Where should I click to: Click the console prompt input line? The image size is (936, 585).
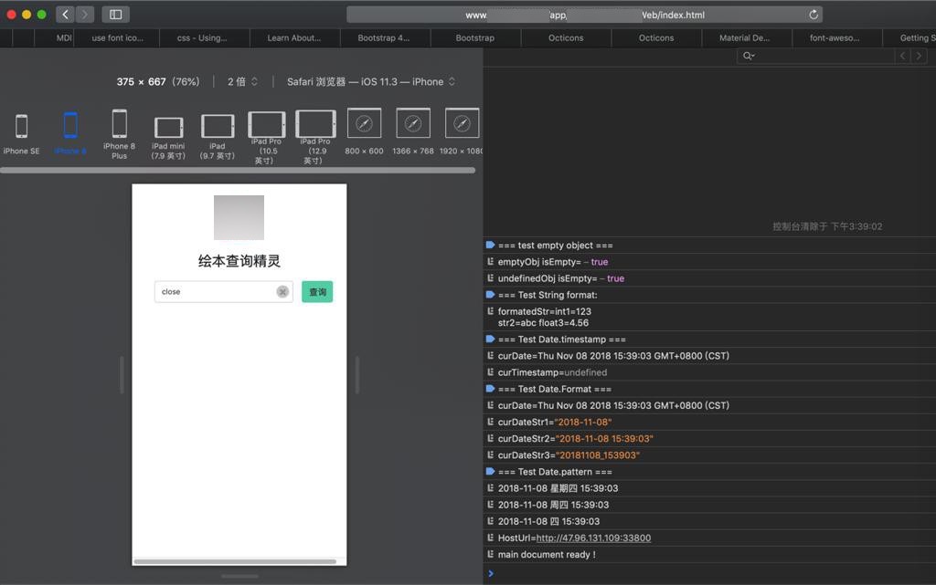709,574
